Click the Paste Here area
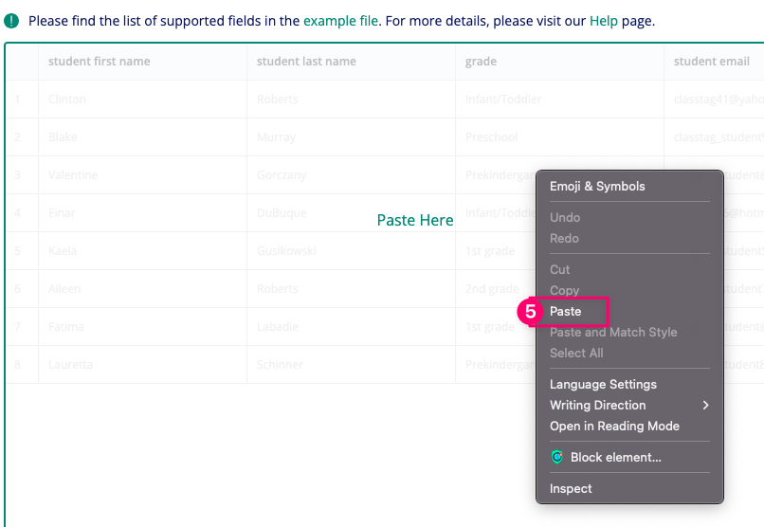This screenshot has height=527, width=764. tap(415, 221)
